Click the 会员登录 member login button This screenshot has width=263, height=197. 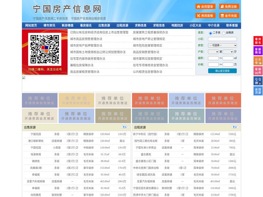[x=205, y=7]
